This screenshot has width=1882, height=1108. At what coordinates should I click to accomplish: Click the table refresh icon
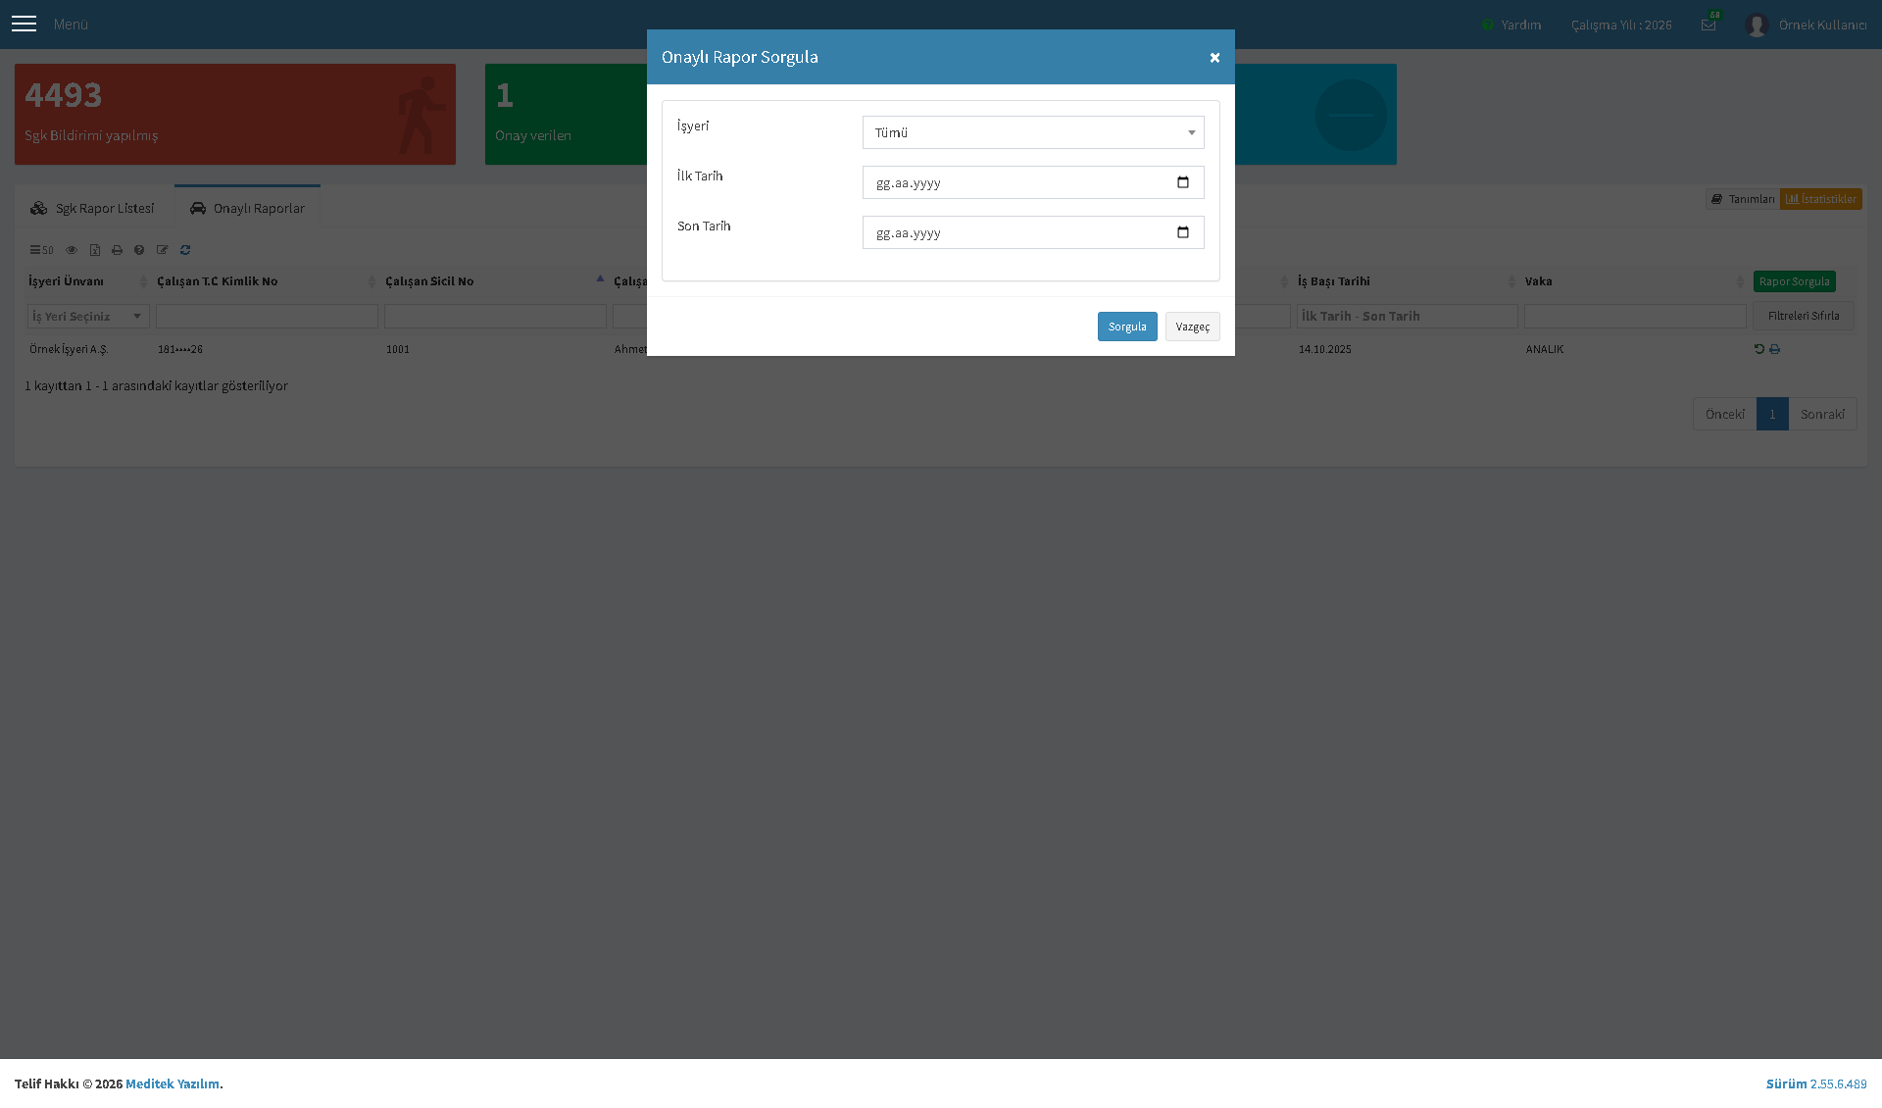[x=185, y=250]
